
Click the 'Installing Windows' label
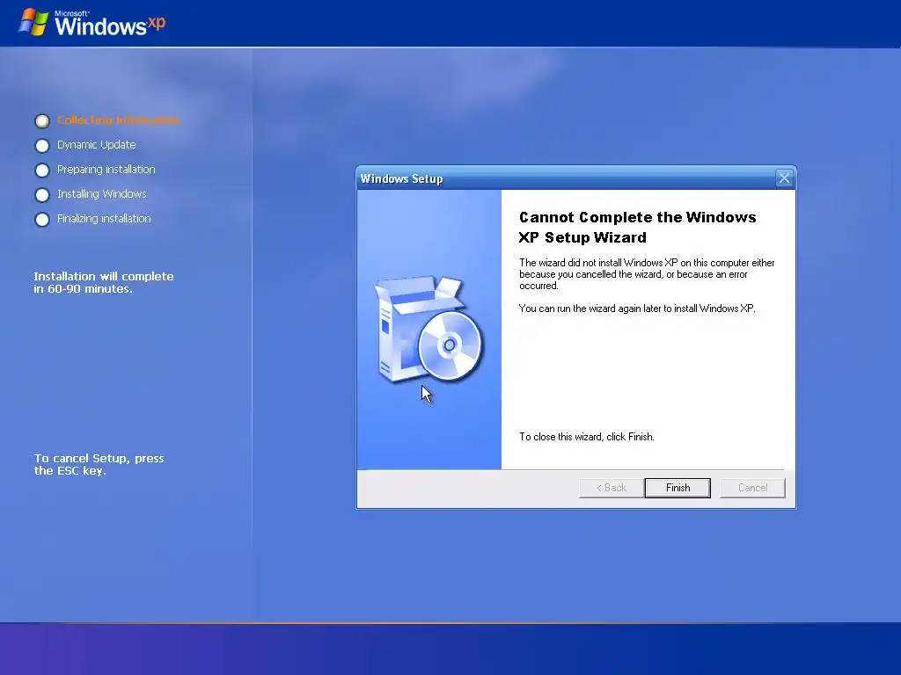pos(102,194)
